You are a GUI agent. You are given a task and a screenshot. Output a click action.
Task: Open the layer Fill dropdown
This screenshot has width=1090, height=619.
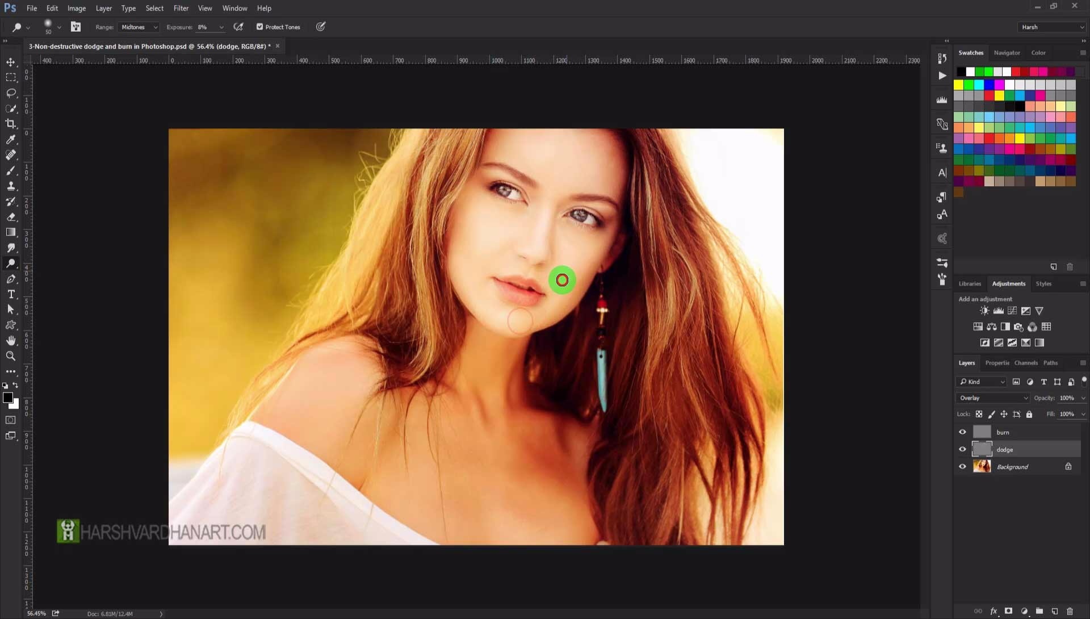1083,414
